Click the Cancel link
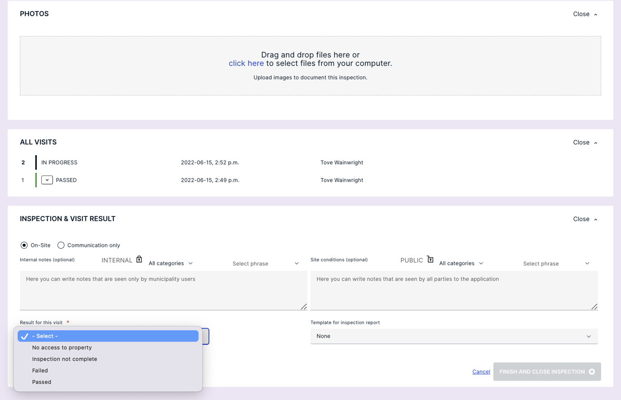The image size is (621, 400). 481,372
